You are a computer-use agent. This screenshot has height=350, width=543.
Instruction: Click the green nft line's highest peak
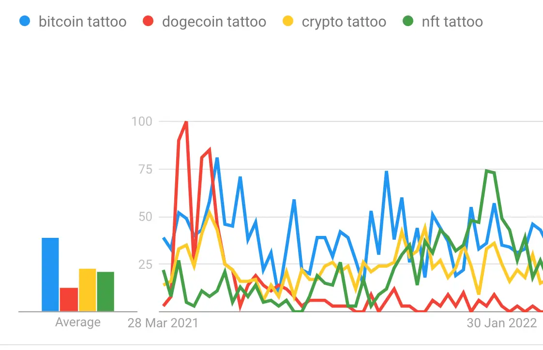coord(486,171)
